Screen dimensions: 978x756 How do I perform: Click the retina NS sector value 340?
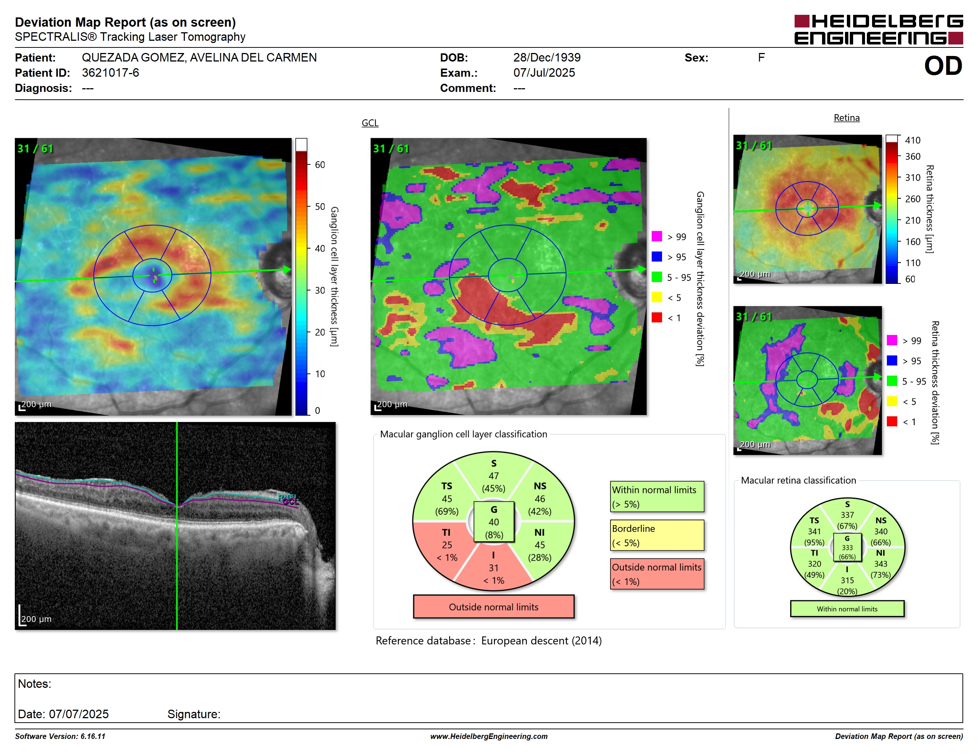click(880, 532)
